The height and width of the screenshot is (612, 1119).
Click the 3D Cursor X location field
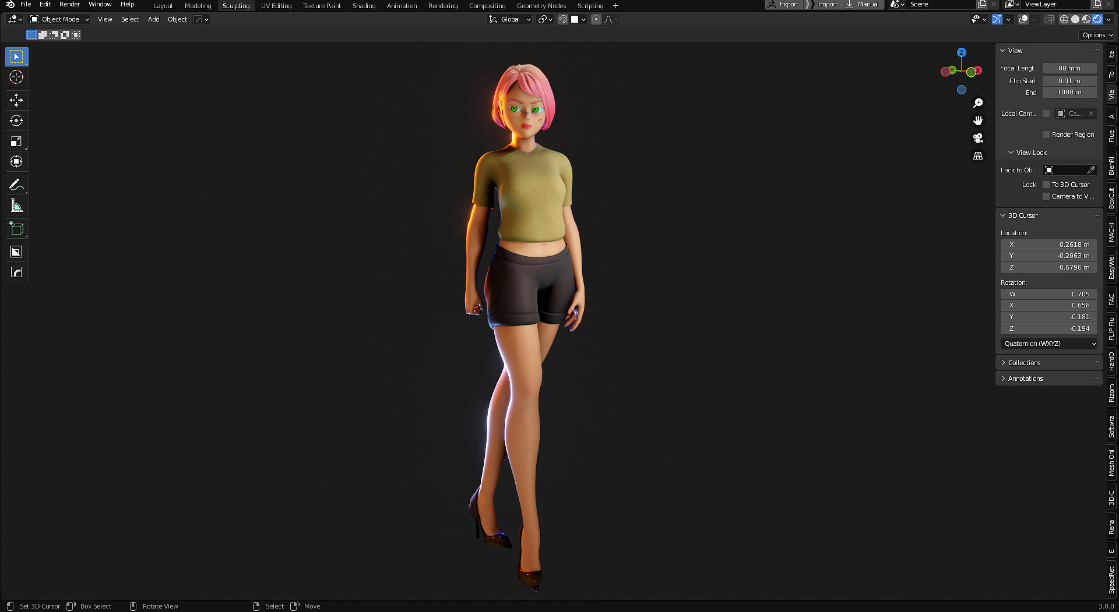[1048, 245]
